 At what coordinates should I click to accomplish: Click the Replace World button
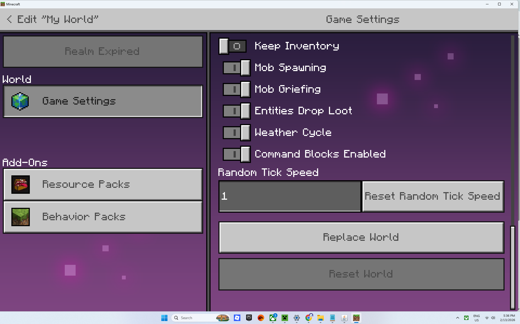[361, 238]
